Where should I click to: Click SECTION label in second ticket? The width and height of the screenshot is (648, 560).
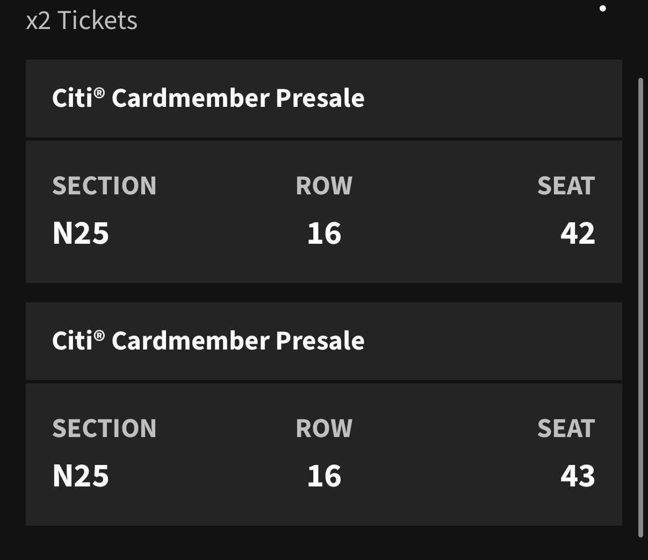coord(104,428)
